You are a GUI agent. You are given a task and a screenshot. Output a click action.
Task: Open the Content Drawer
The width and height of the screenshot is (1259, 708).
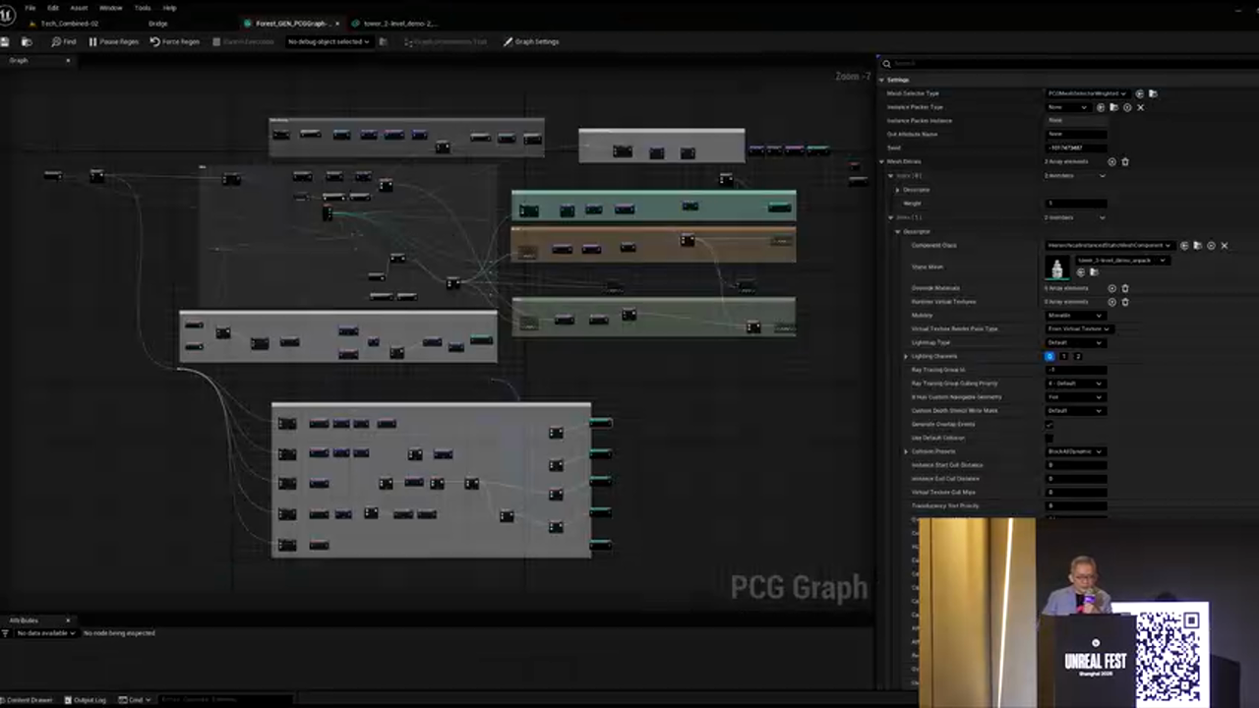click(x=27, y=699)
